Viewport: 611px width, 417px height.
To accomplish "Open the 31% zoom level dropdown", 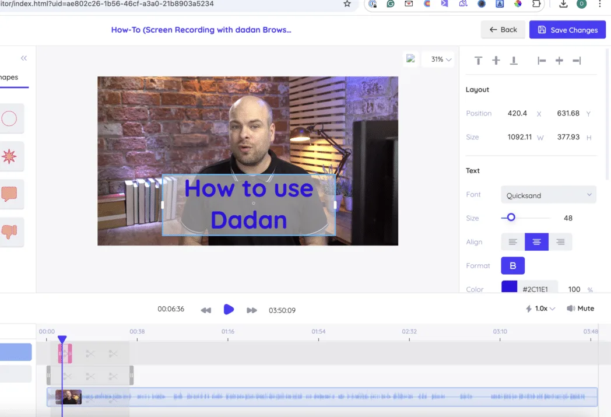I will 438,59.
